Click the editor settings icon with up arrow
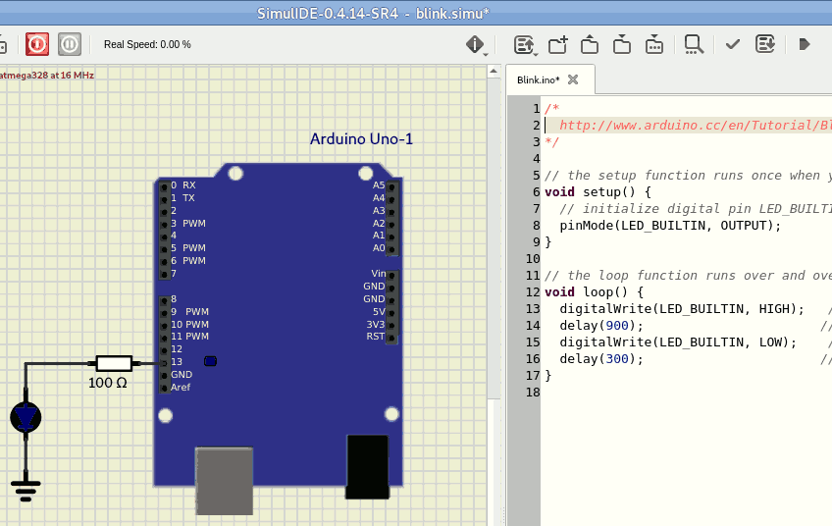The image size is (832, 526). tap(523, 44)
